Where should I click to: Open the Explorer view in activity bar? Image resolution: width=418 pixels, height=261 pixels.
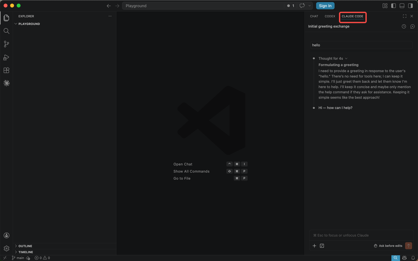(x=6, y=18)
